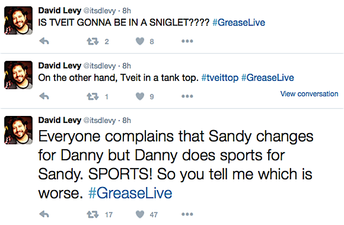Image resolution: width=344 pixels, height=225 pixels.
Task: Reply to the SNIGLET tweet
Action: (x=44, y=42)
